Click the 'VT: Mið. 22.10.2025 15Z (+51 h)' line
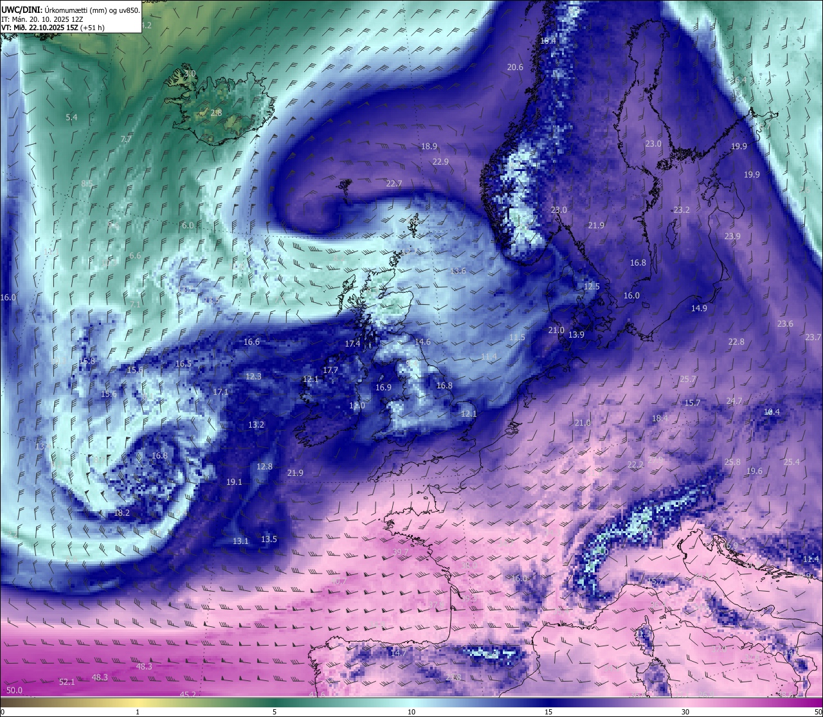The width and height of the screenshot is (823, 717). pyautogui.click(x=53, y=28)
